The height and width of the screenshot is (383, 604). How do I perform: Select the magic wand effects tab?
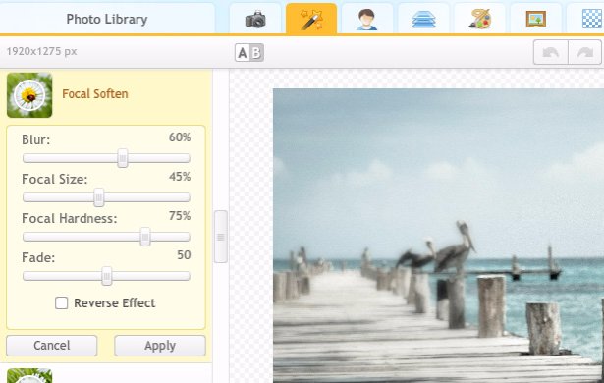[x=311, y=19]
